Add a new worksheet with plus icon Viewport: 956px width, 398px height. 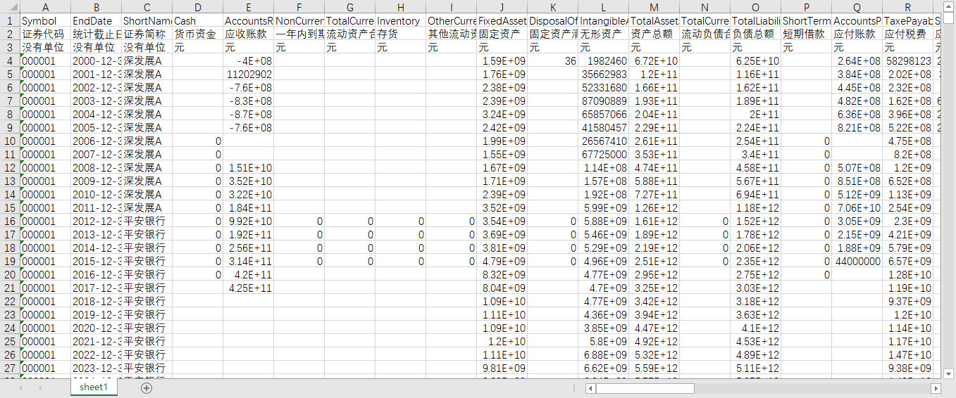tap(147, 387)
